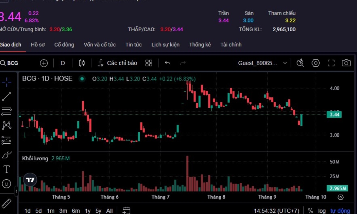
Task: Open the 'Tin tức' tab
Action: coord(134,44)
